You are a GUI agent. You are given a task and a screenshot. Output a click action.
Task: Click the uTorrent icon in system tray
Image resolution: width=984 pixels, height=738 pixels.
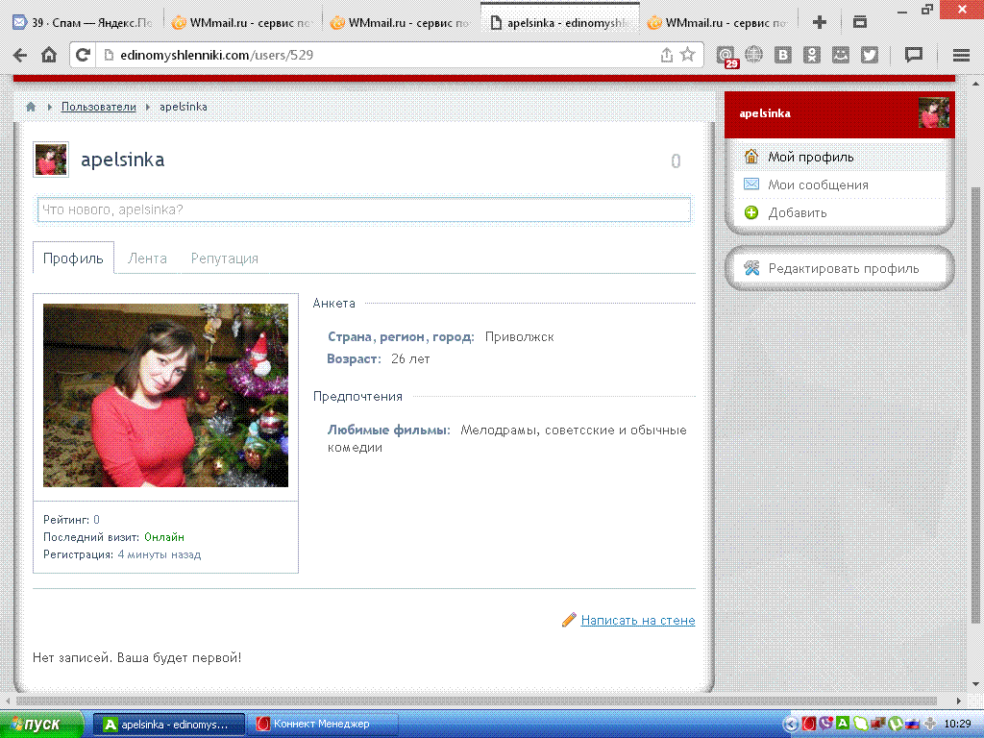tap(896, 724)
